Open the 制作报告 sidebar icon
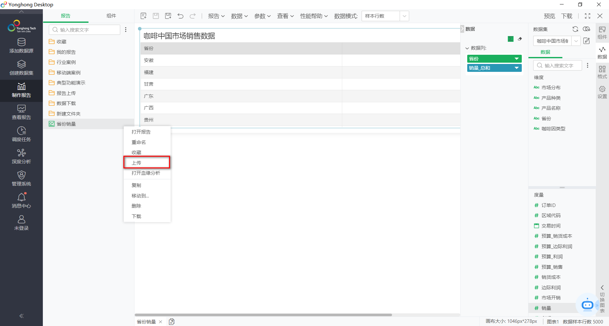This screenshot has height=326, width=609. [x=21, y=91]
